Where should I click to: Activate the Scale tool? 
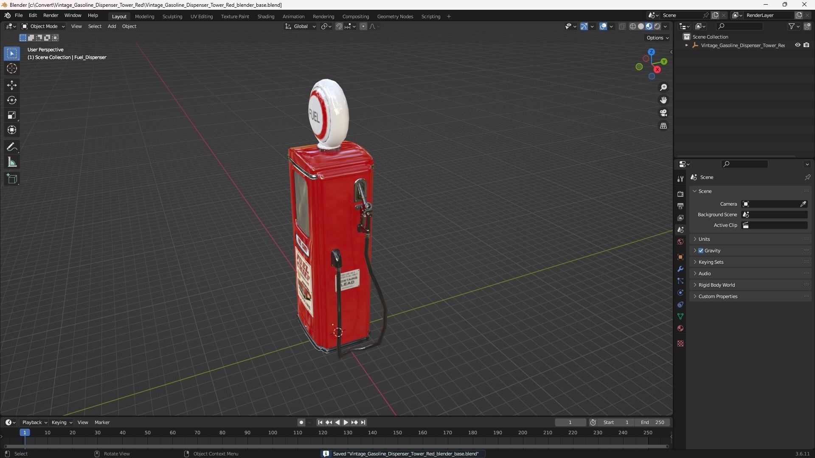pyautogui.click(x=12, y=115)
